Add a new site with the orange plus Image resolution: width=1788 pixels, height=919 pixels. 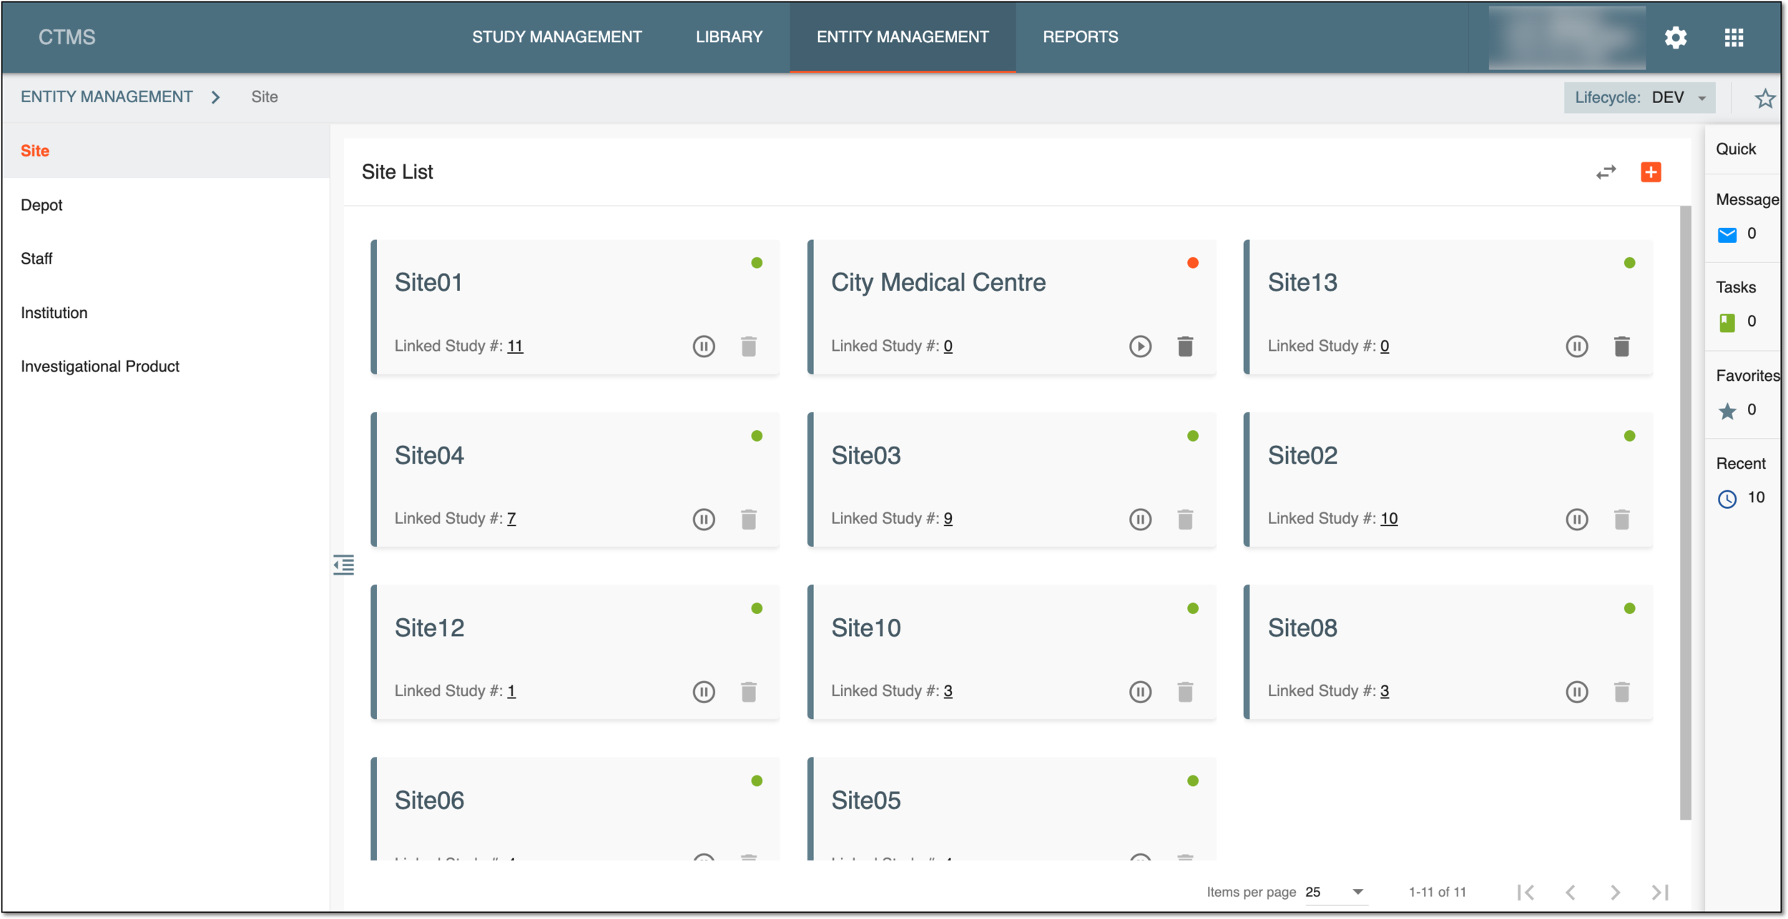(1651, 172)
